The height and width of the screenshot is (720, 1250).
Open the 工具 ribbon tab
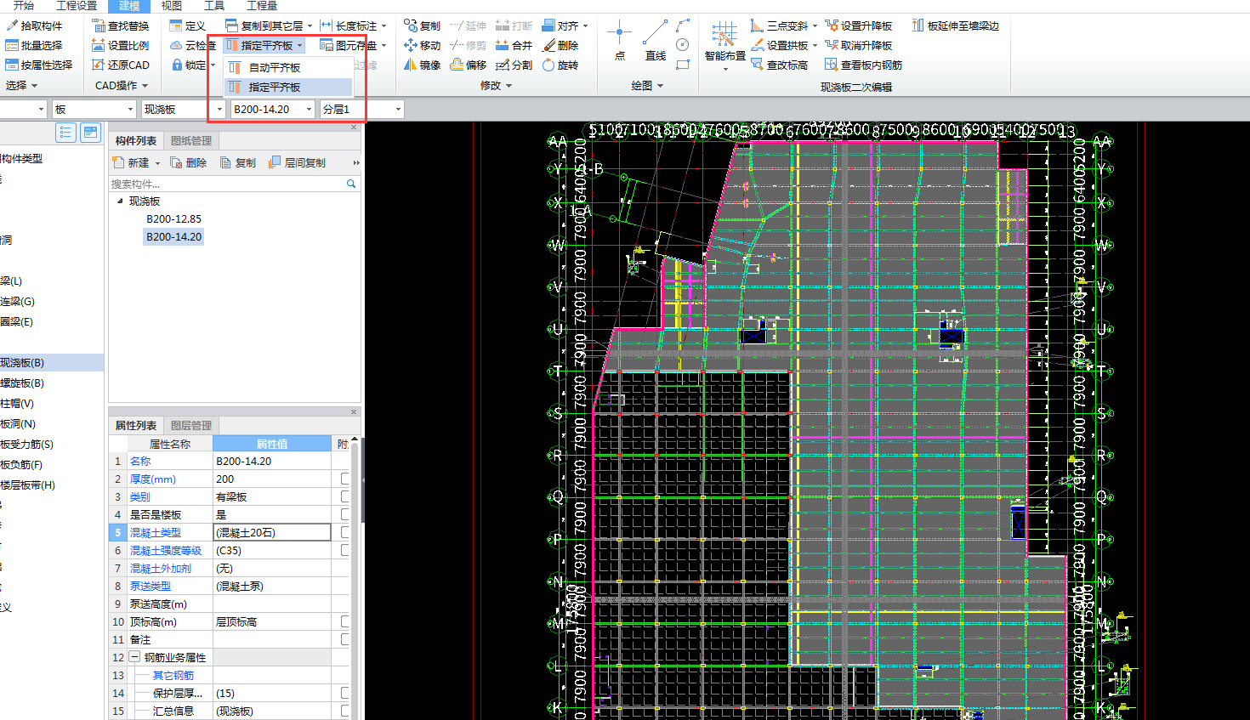coord(214,6)
